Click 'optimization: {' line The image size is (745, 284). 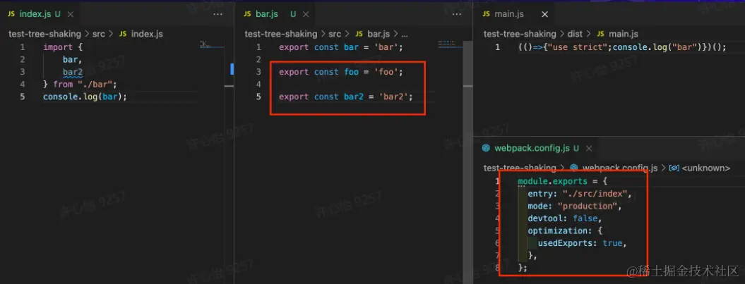[x=564, y=230]
